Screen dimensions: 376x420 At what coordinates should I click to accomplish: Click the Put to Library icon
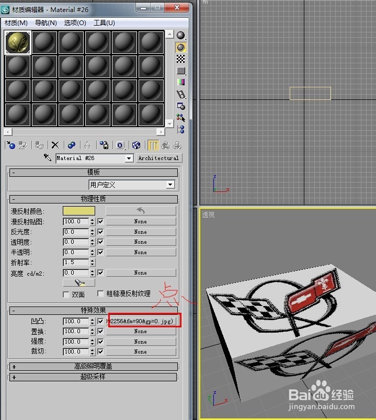click(104, 145)
